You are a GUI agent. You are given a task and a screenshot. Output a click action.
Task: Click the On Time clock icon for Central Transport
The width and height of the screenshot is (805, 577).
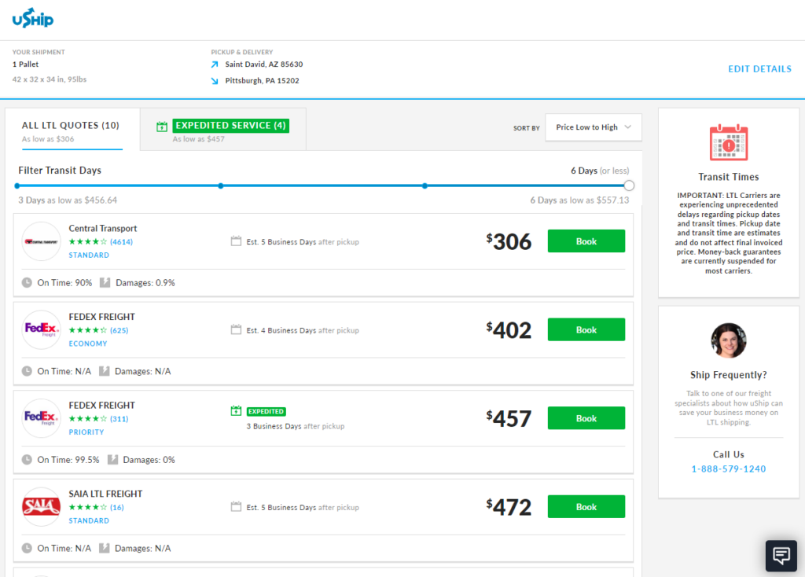tap(27, 282)
